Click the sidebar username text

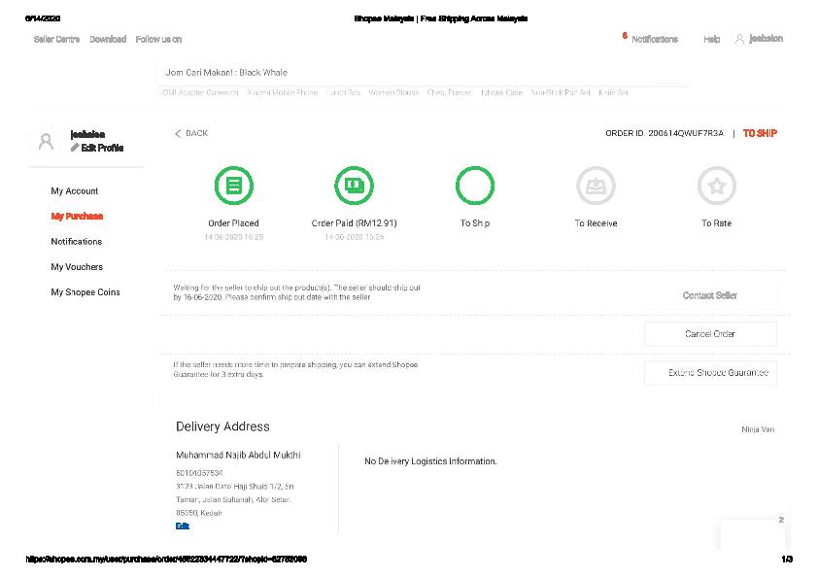tap(87, 135)
